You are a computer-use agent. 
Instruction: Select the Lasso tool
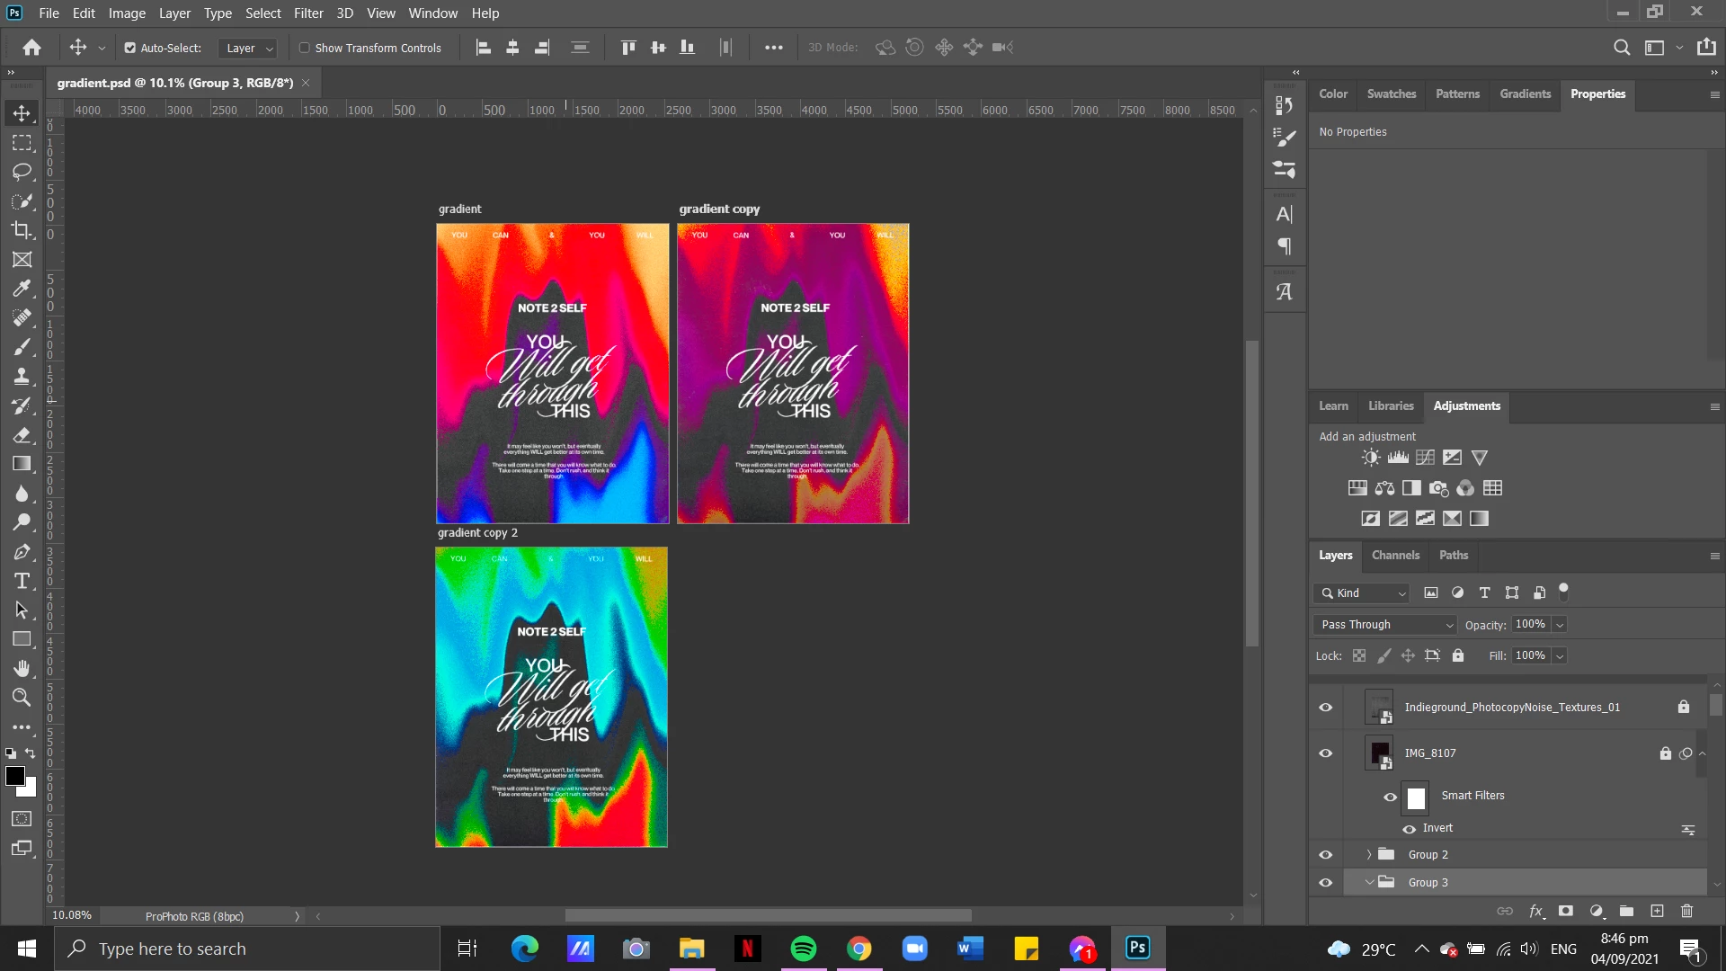click(22, 172)
